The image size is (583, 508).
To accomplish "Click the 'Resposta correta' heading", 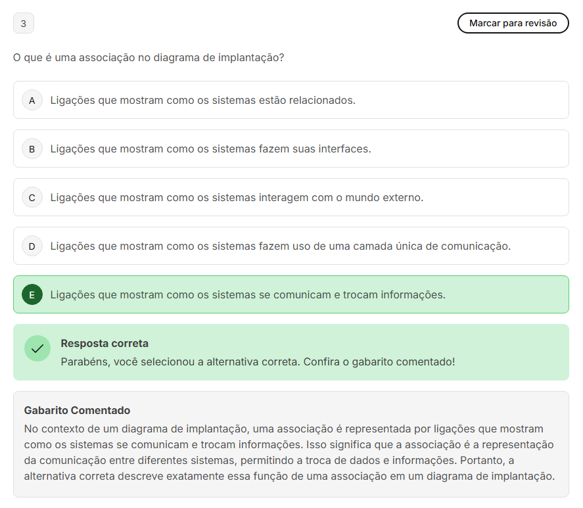I will [105, 343].
